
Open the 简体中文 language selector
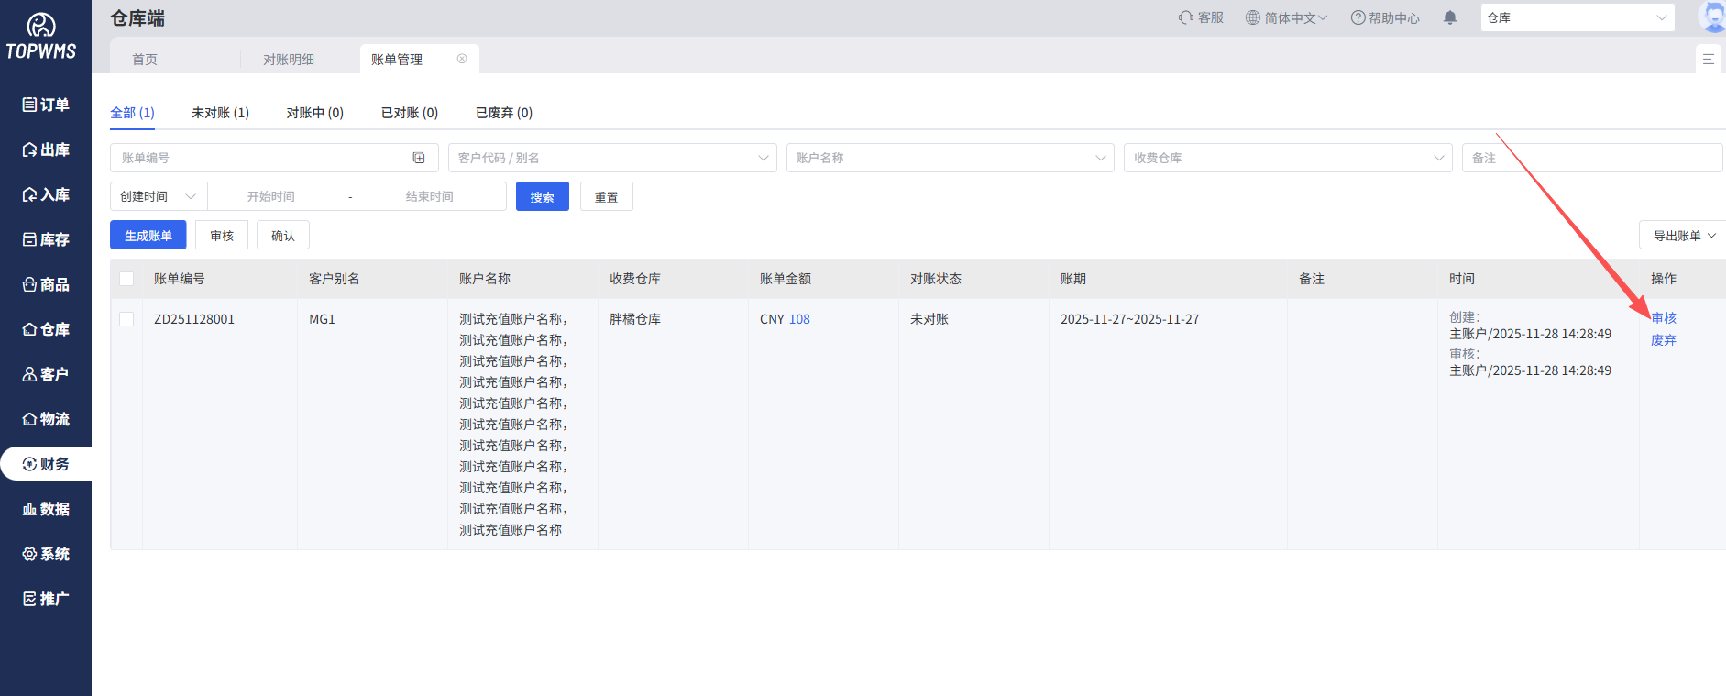[1286, 17]
